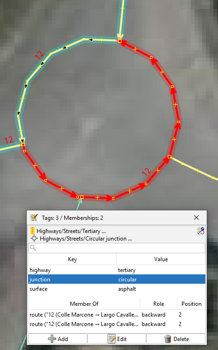218x350 pixels.
Task: Click the Key column header
Action: point(72,259)
